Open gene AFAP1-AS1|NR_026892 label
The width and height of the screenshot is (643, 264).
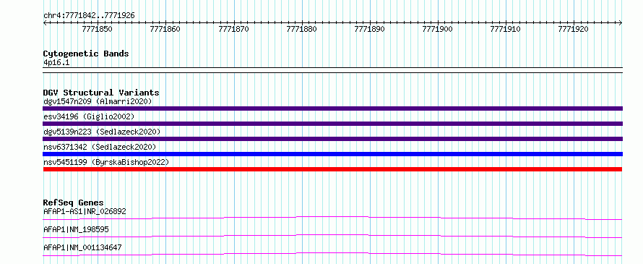point(85,211)
